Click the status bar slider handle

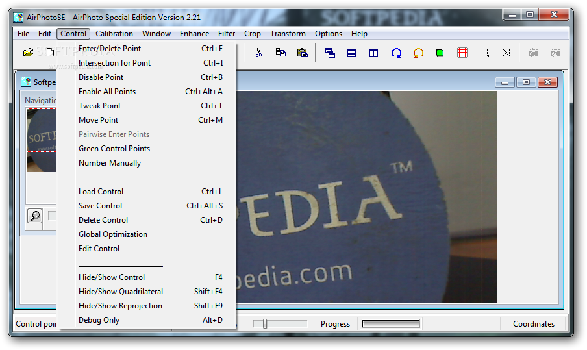pyautogui.click(x=265, y=323)
